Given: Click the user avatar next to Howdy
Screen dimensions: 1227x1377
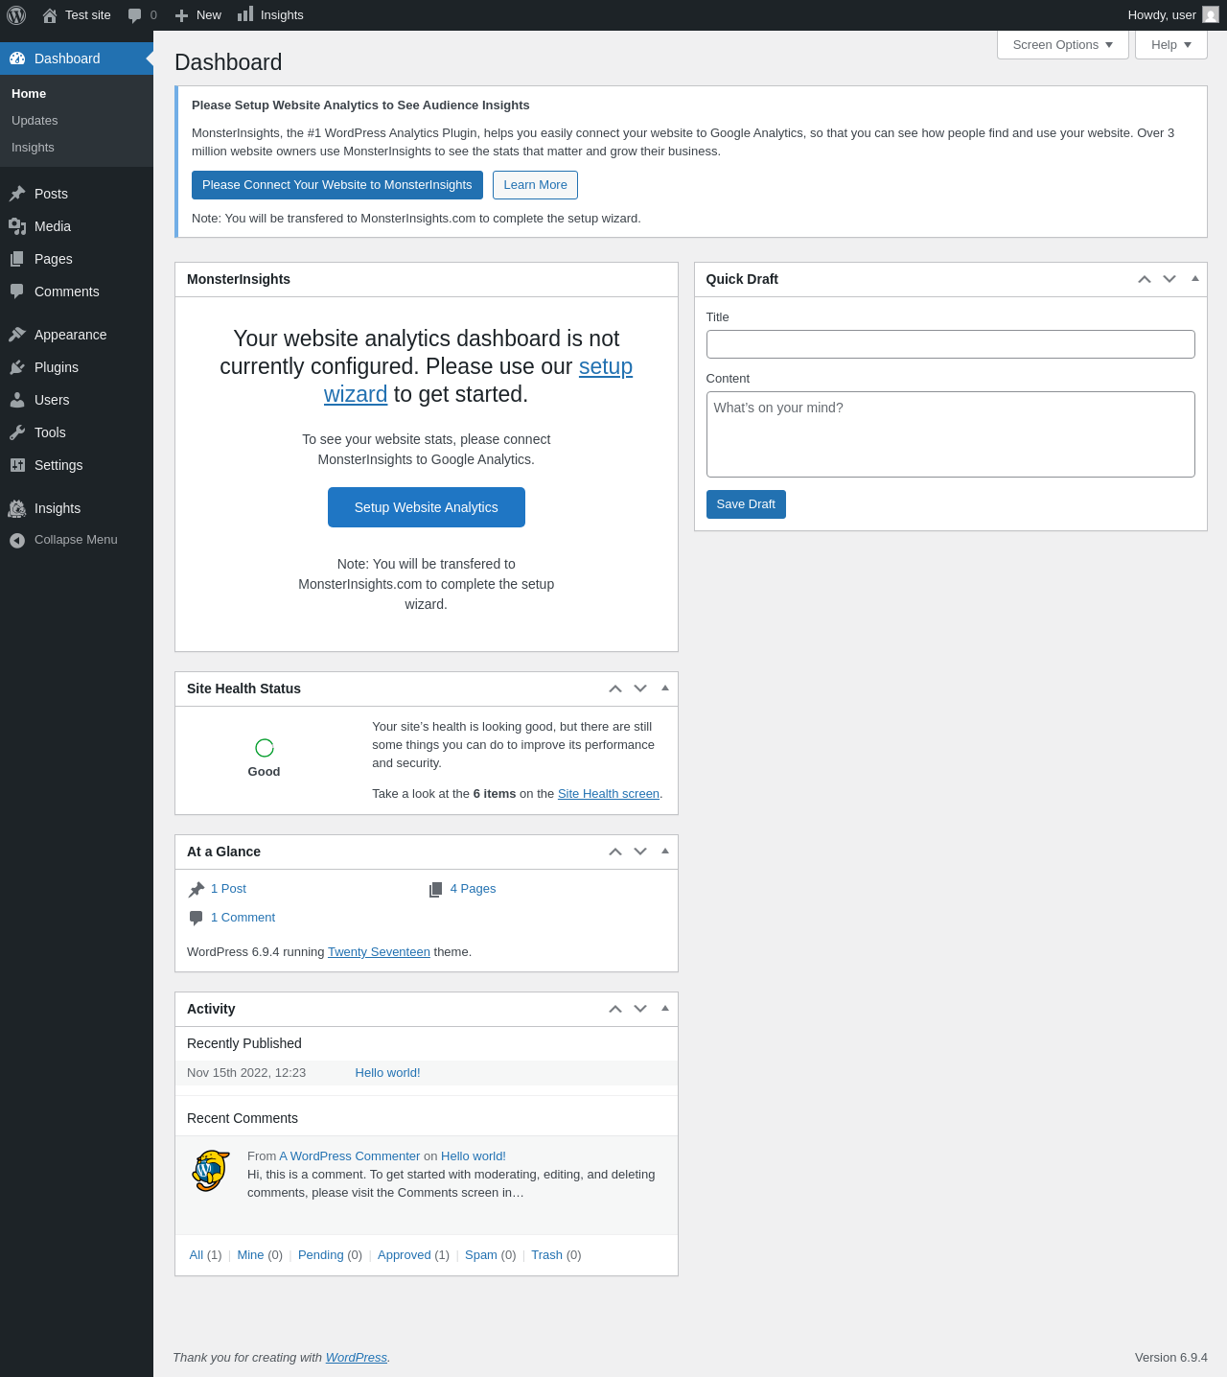Looking at the screenshot, I should point(1211,15).
